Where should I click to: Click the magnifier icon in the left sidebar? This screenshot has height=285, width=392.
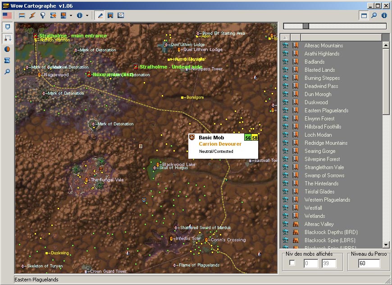[x=7, y=72]
